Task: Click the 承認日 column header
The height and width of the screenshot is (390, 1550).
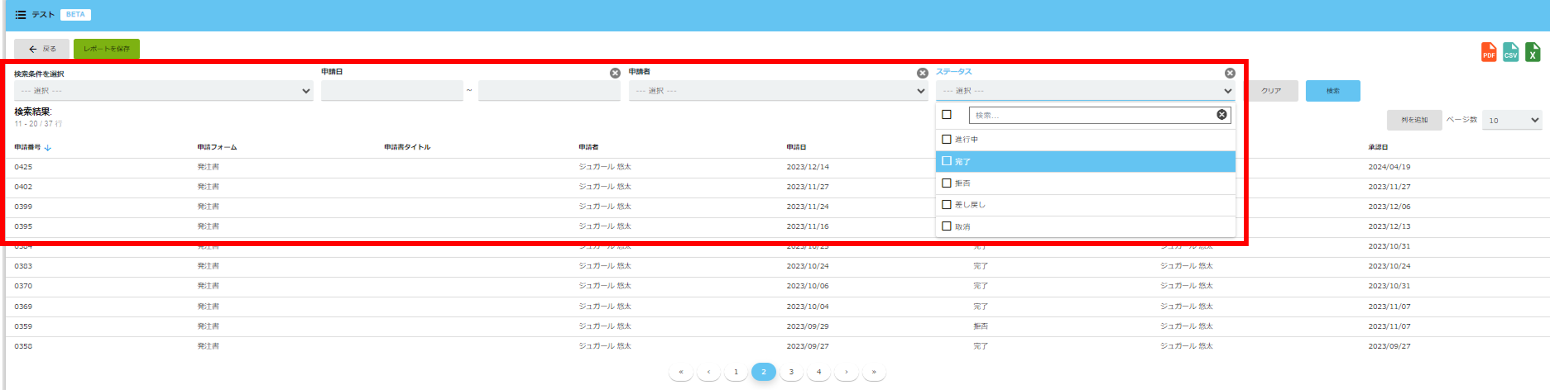Action: (x=1378, y=147)
